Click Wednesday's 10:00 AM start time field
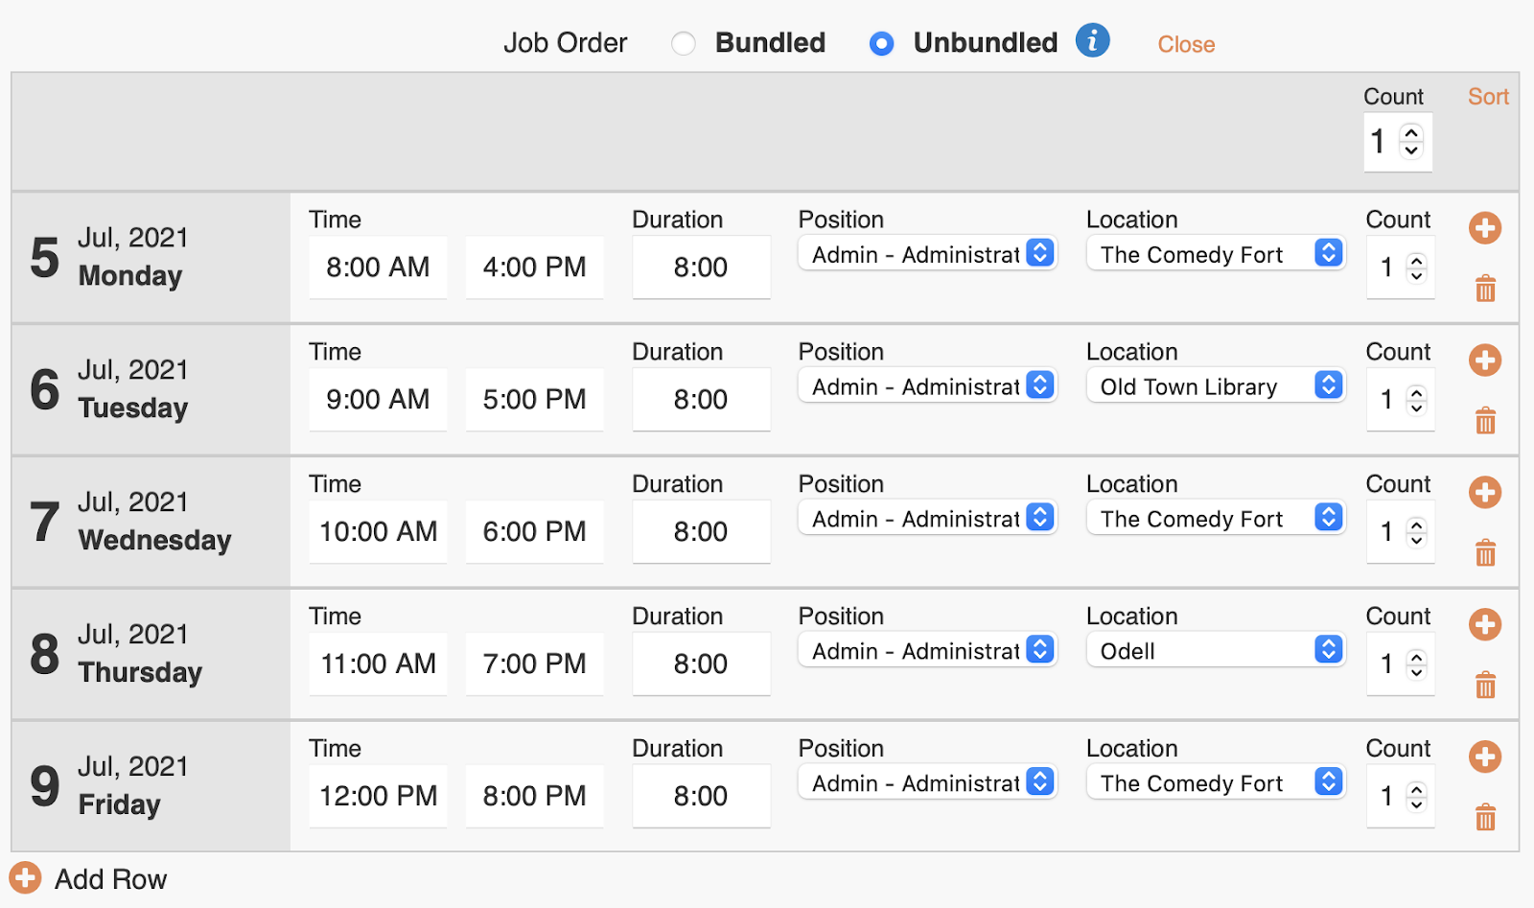 pos(378,532)
